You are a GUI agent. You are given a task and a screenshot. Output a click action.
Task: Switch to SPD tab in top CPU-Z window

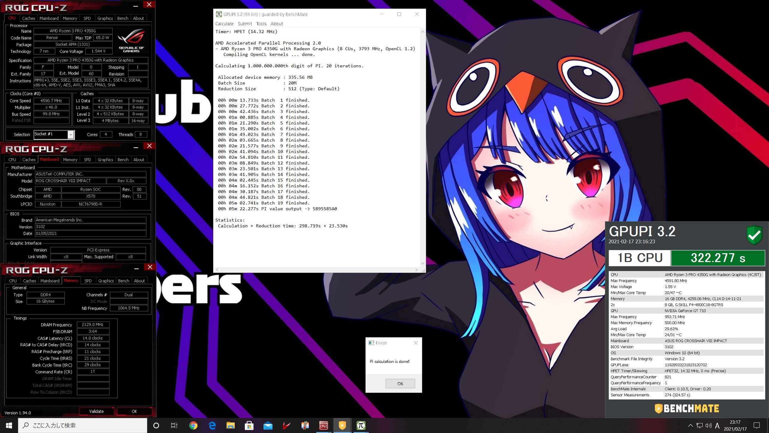[87, 18]
